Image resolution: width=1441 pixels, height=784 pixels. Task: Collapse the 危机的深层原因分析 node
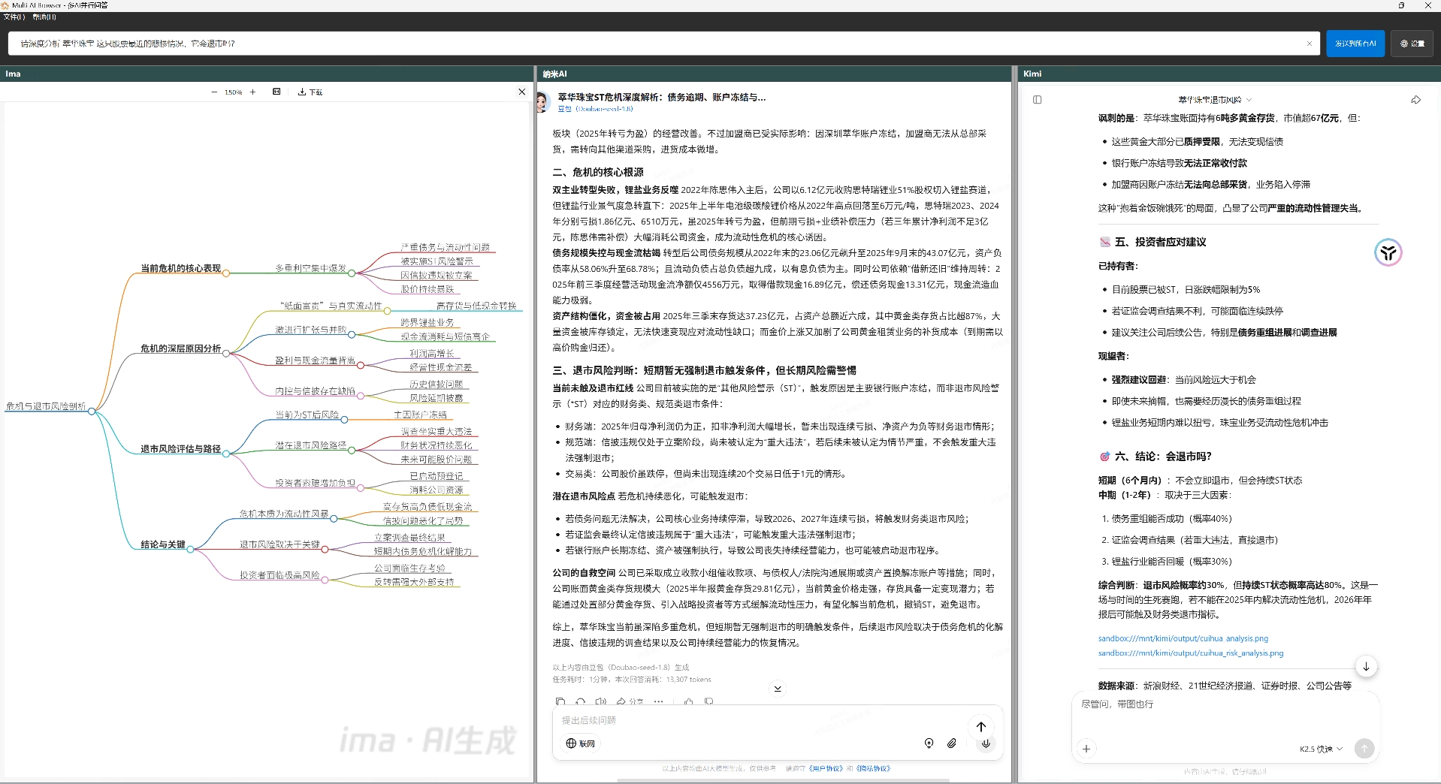(227, 352)
